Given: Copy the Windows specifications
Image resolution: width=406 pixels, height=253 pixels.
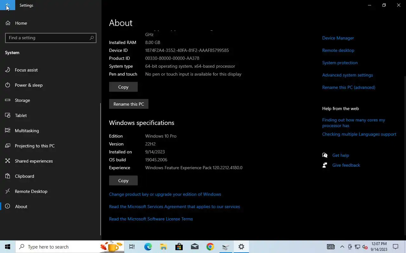Looking at the screenshot, I should (123, 181).
